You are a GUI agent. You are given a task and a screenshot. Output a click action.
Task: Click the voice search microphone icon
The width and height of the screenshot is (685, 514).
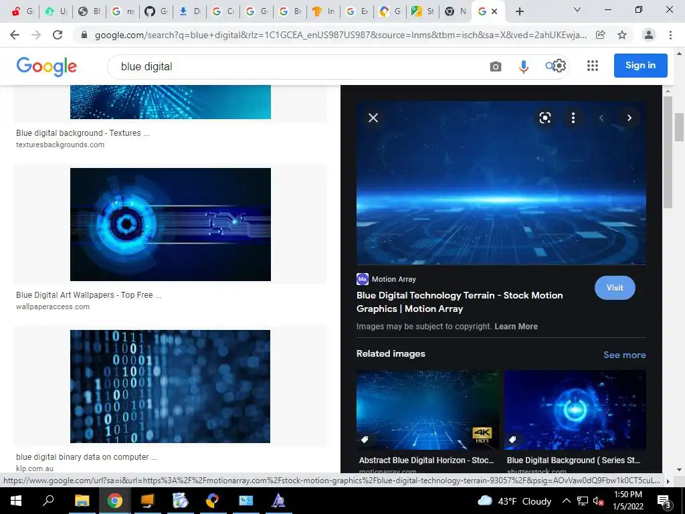(x=523, y=66)
